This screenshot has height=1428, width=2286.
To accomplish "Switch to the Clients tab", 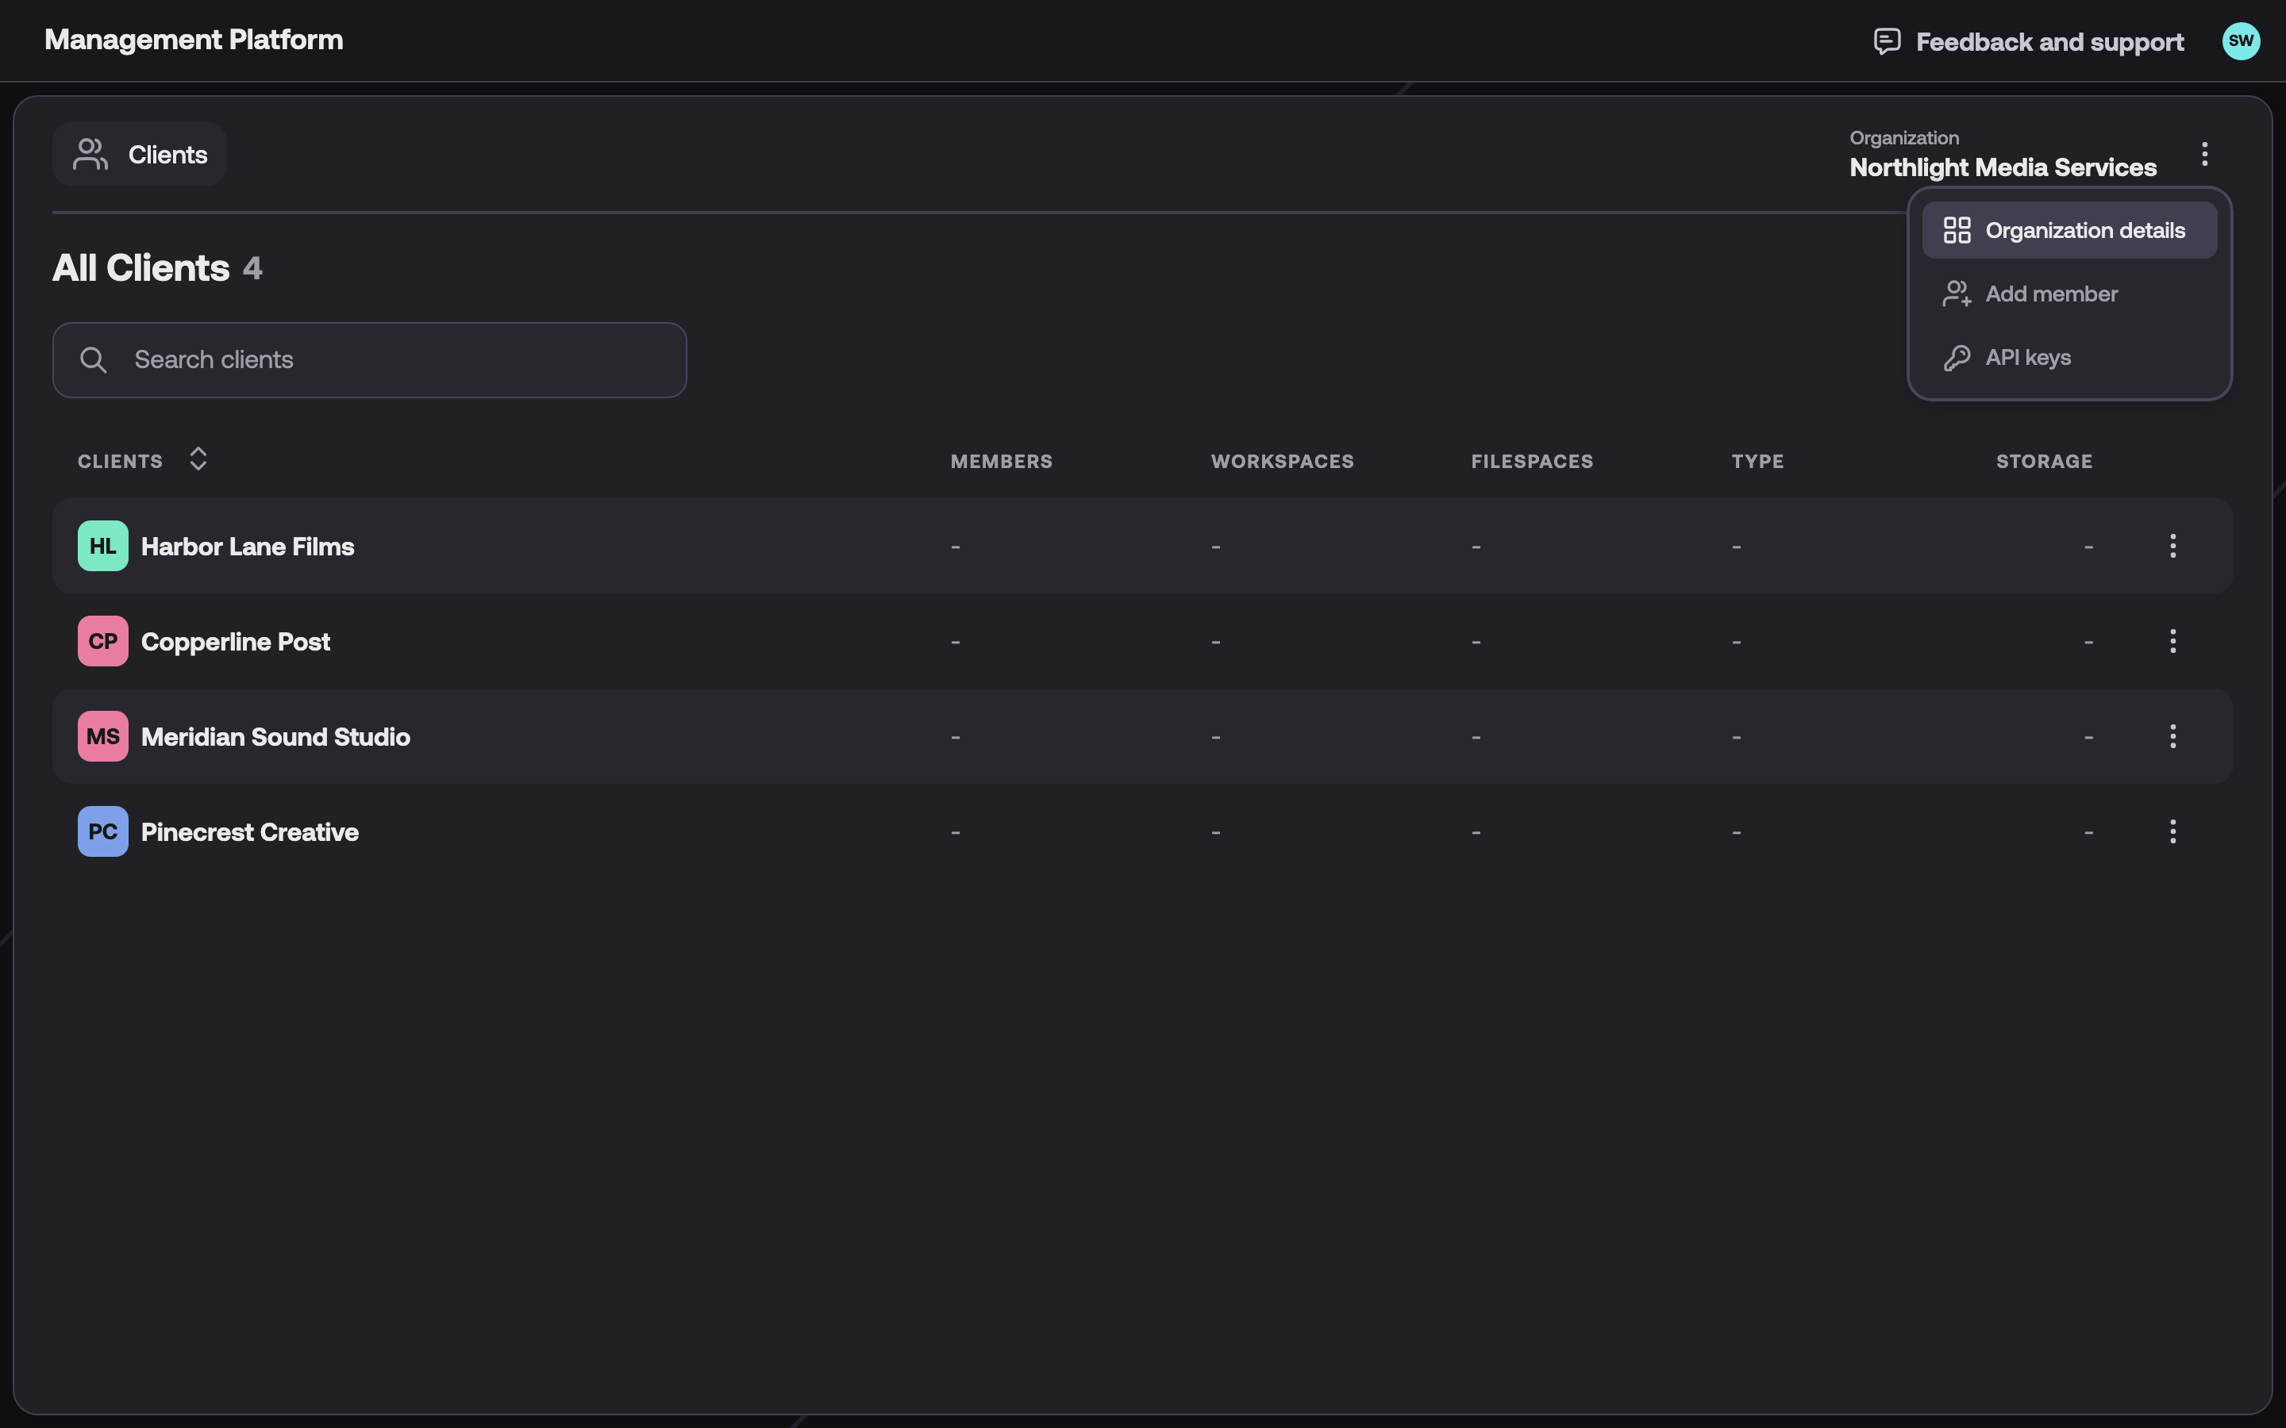I will (x=140, y=154).
